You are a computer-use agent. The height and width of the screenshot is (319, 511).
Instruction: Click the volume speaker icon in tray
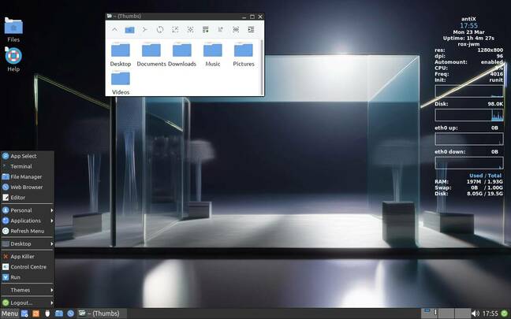click(475, 313)
